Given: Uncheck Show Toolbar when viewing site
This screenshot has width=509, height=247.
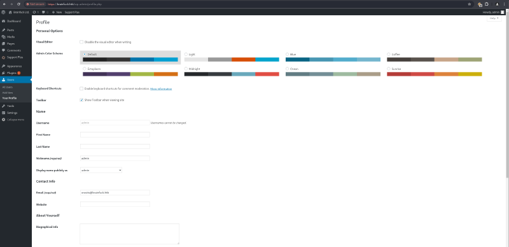Looking at the screenshot, I should (x=81, y=100).
